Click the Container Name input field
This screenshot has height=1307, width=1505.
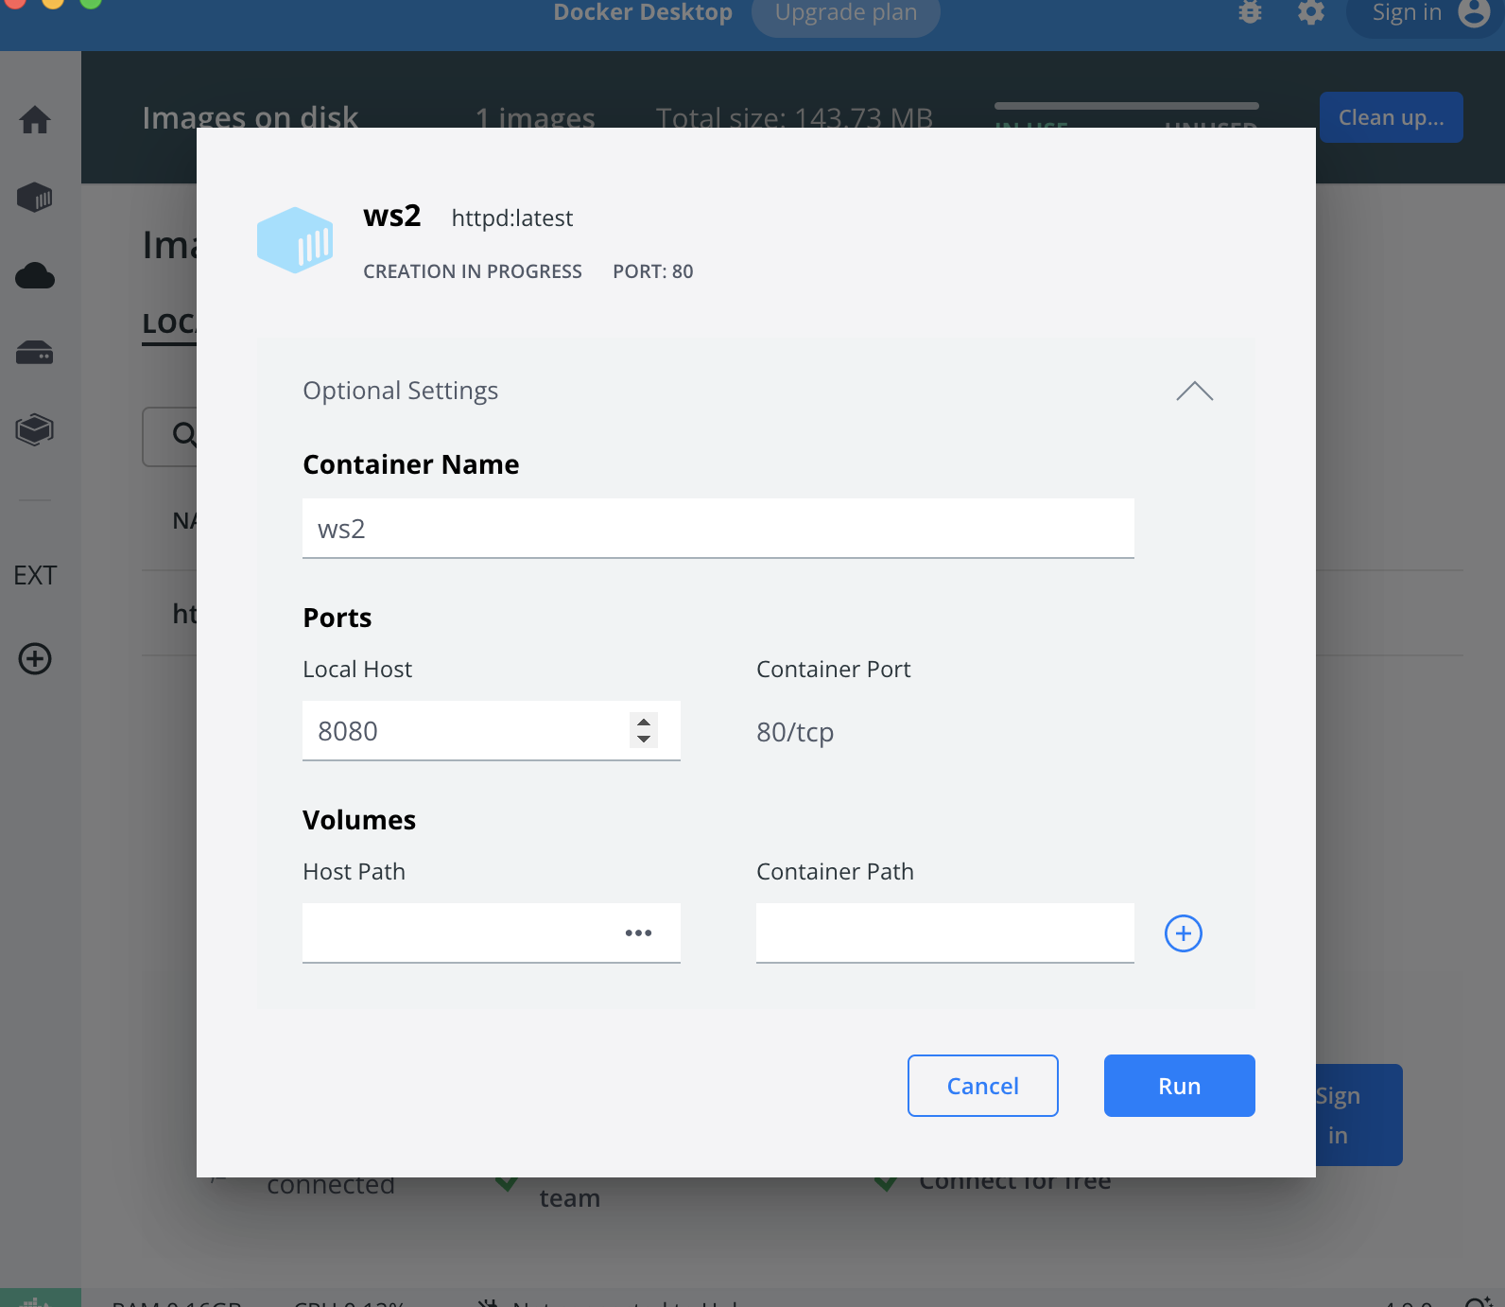click(718, 529)
